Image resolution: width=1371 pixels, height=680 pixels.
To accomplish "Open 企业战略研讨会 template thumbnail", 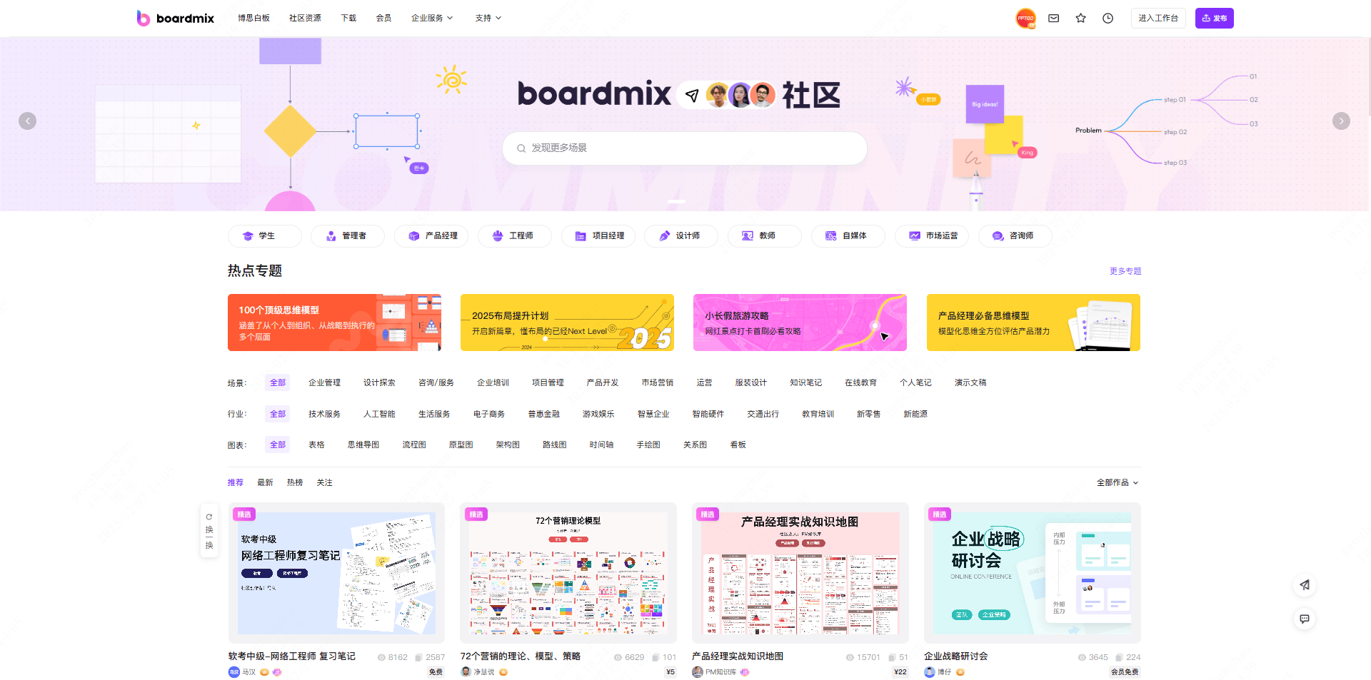I will point(1032,573).
